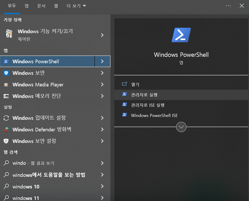This screenshot has width=249, height=201.
Task: Select 'windows에서 도움말을 보는 방법' suggestion
Action: click(55, 175)
